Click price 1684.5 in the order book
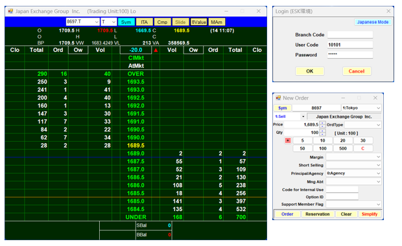 pyautogui.click(x=136, y=209)
